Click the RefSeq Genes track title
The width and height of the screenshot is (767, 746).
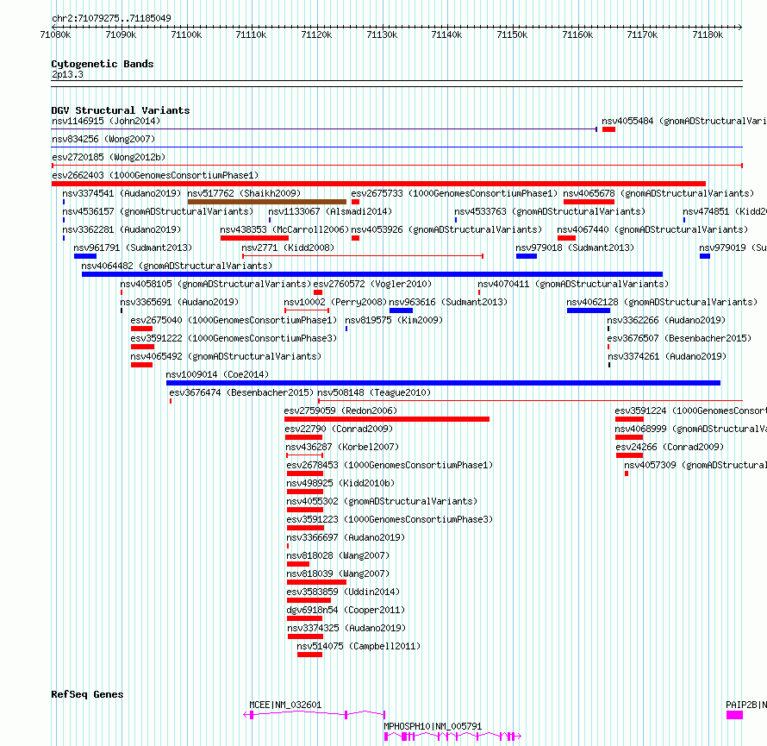(88, 694)
